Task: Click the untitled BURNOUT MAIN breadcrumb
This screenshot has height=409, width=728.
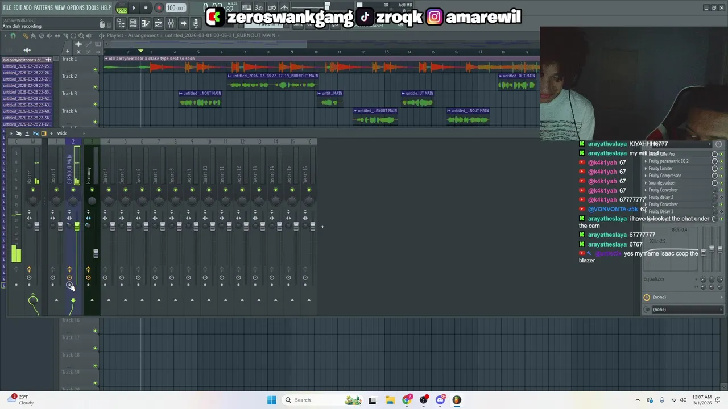Action: click(220, 35)
